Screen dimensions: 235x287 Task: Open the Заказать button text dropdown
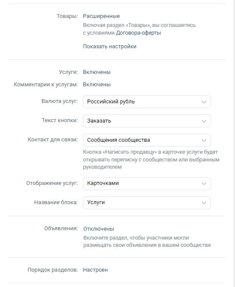(x=147, y=121)
